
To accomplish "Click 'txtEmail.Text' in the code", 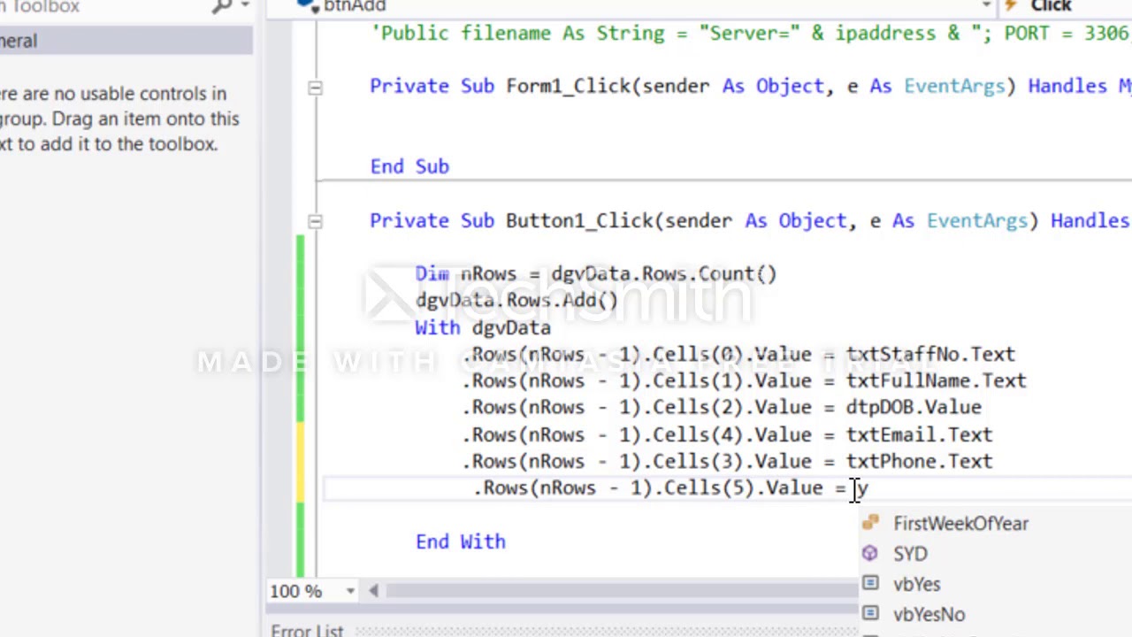I will point(919,435).
